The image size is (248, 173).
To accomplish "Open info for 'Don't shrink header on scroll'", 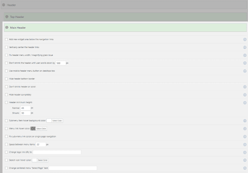I will pyautogui.click(x=245, y=87).
